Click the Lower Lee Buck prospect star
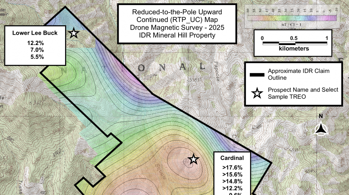 coord(74,33)
